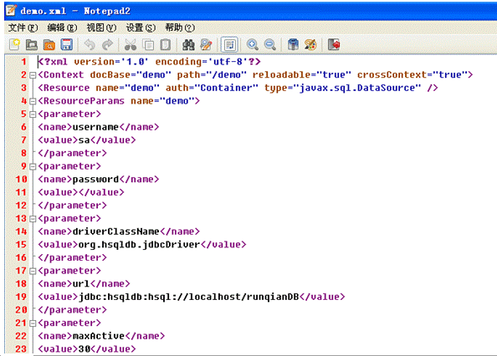Click the Undo arrow icon

[x=90, y=44]
